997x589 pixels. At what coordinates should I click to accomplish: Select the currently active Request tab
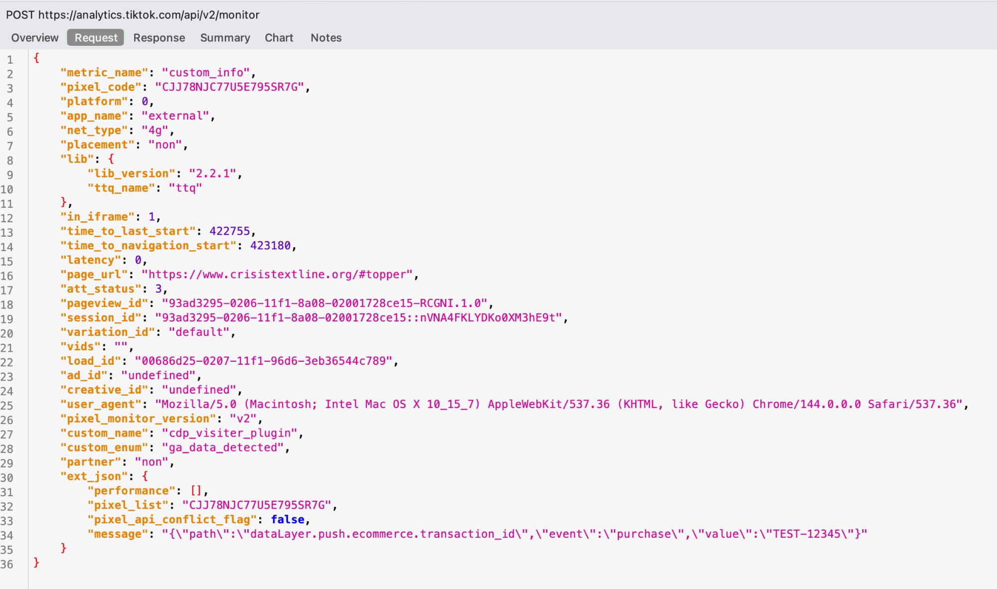(x=95, y=37)
